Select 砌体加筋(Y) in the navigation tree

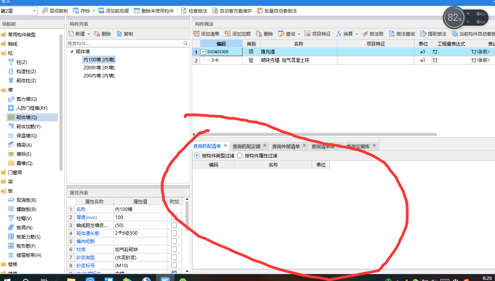click(x=28, y=127)
